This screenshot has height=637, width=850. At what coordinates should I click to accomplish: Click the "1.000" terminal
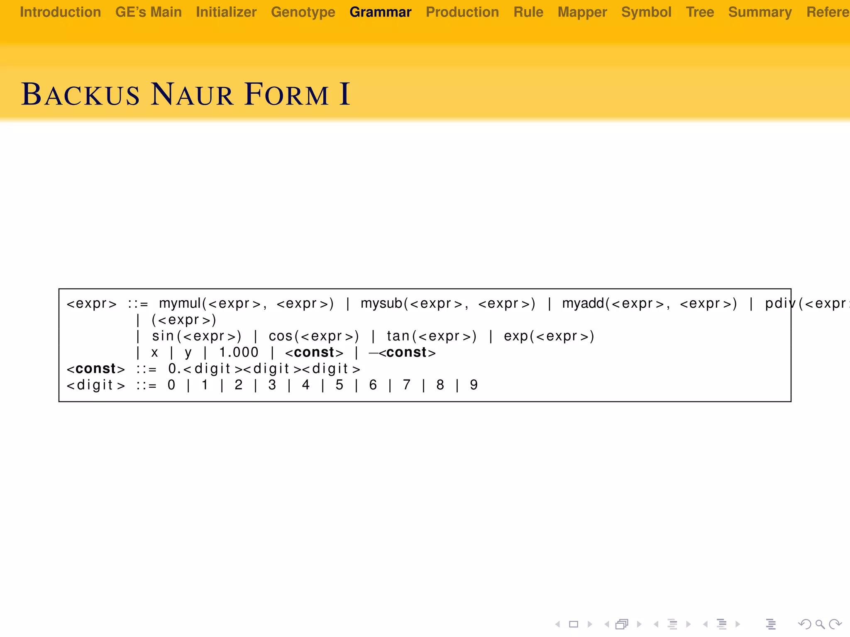click(x=239, y=352)
